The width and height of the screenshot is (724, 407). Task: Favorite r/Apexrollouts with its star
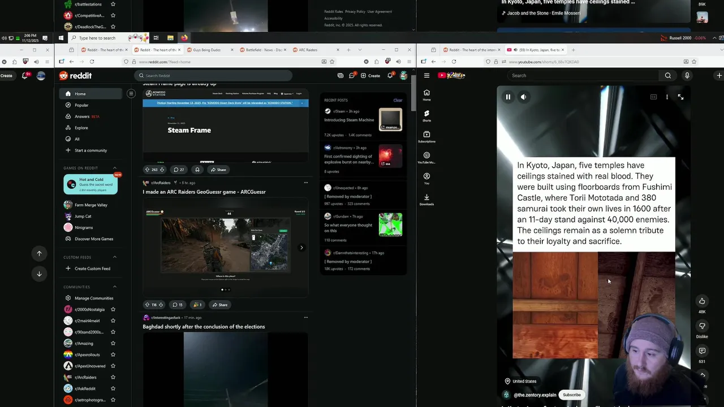click(113, 354)
